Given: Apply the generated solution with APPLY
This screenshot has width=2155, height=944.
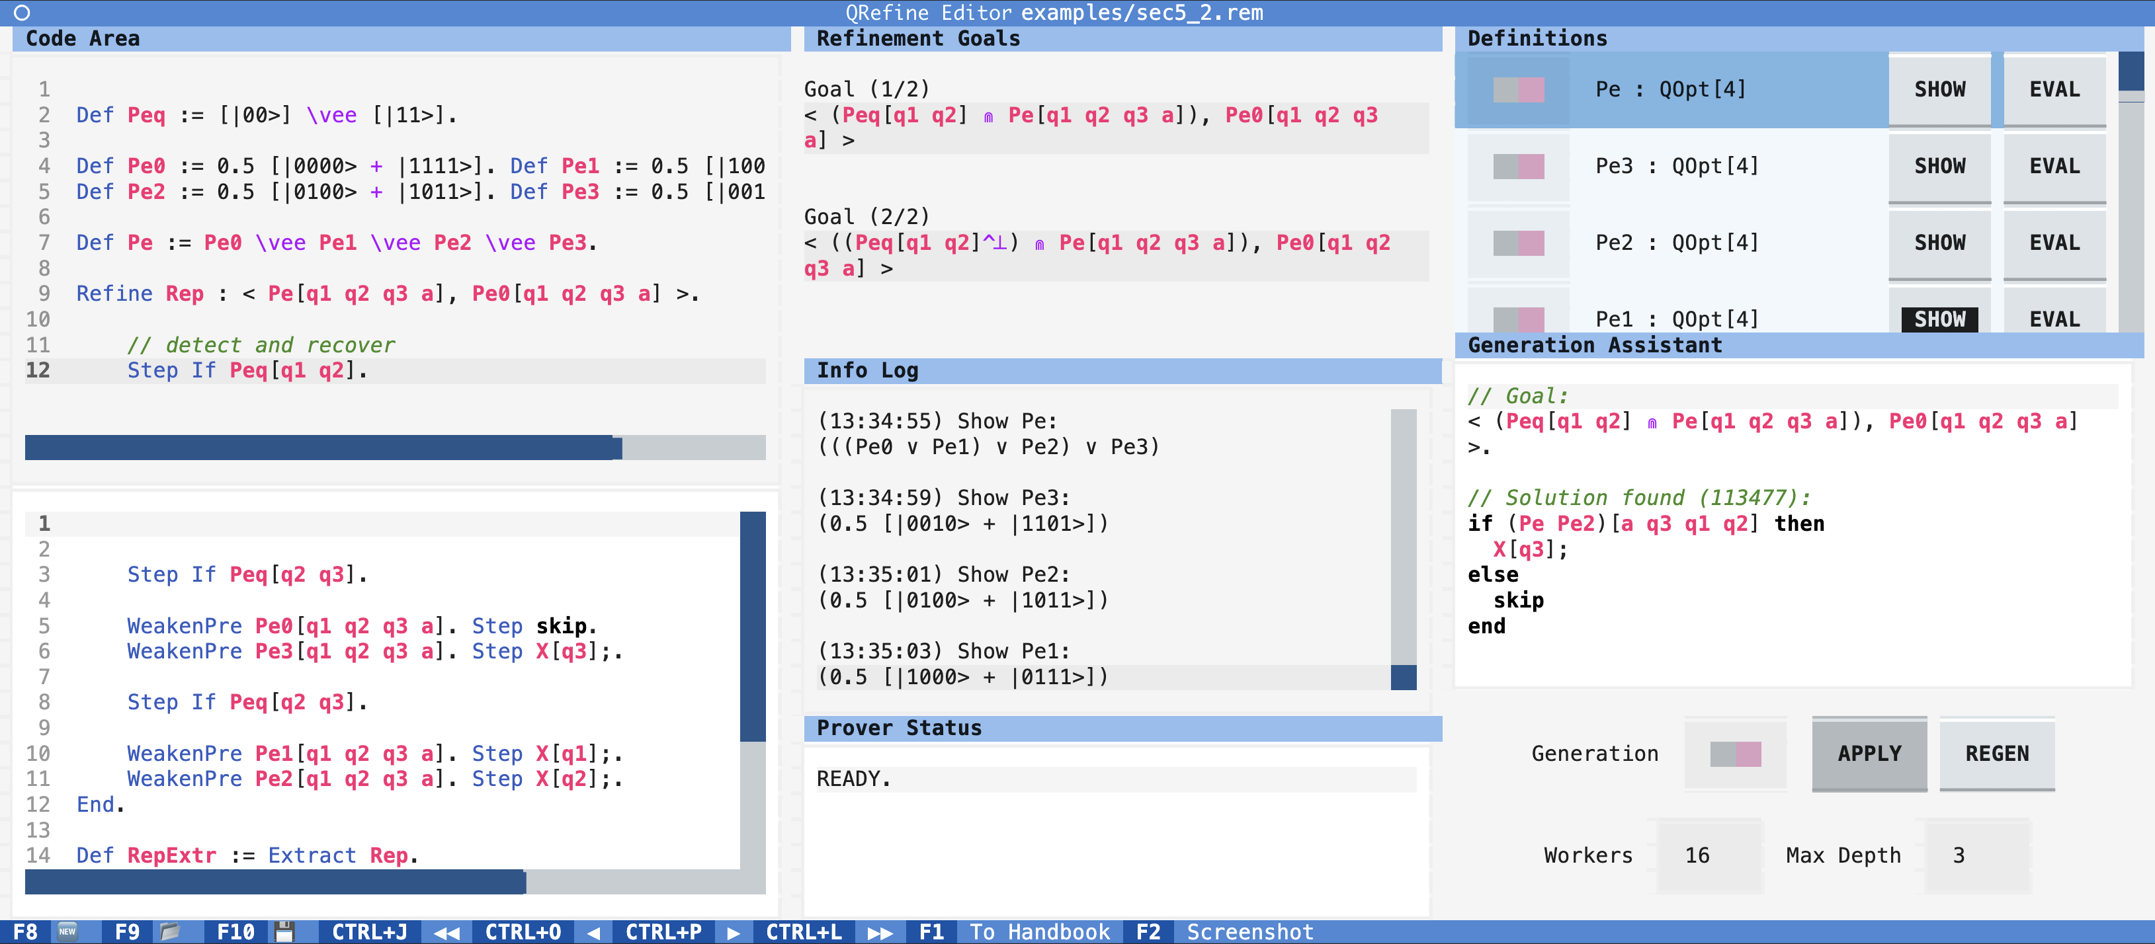Looking at the screenshot, I should point(1870,754).
